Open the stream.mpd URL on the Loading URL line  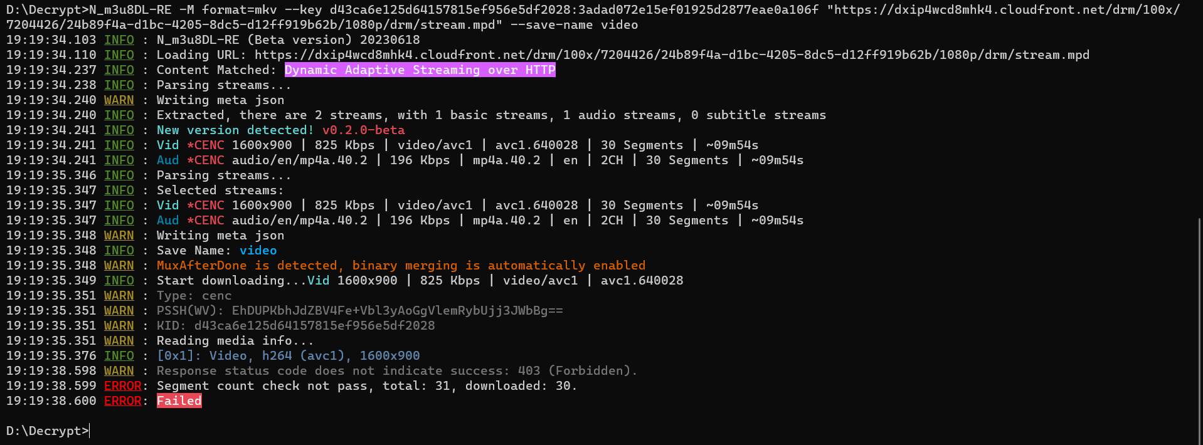click(x=671, y=55)
